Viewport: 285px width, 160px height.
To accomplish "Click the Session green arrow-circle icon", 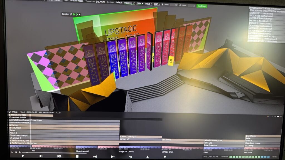I will click(x=77, y=14).
